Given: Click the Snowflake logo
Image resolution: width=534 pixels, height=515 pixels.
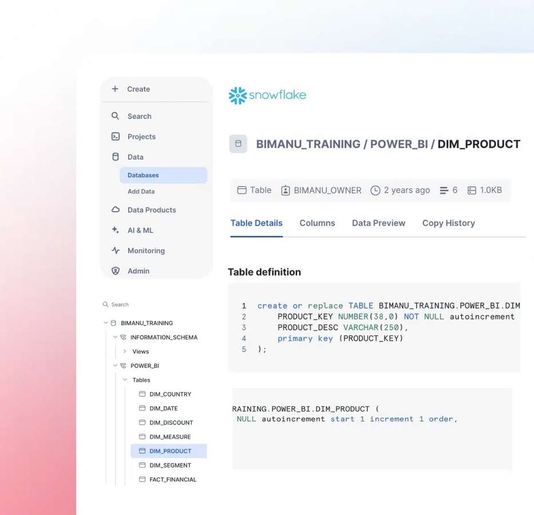Looking at the screenshot, I should 267,96.
